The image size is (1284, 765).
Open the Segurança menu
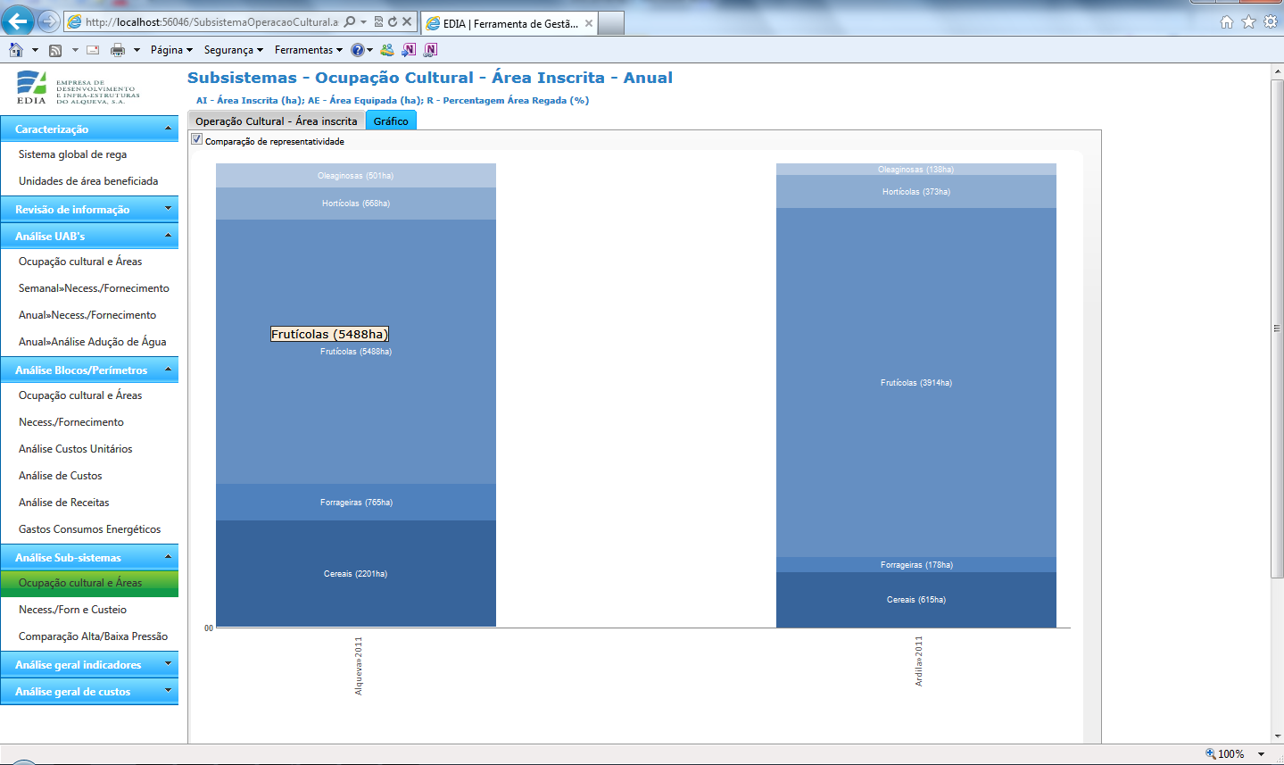[x=234, y=50]
